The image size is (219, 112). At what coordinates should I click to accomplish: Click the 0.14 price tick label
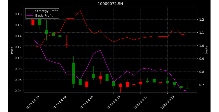pos(18,36)
